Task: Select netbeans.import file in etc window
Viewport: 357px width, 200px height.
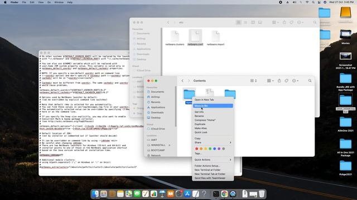Action: click(216, 38)
